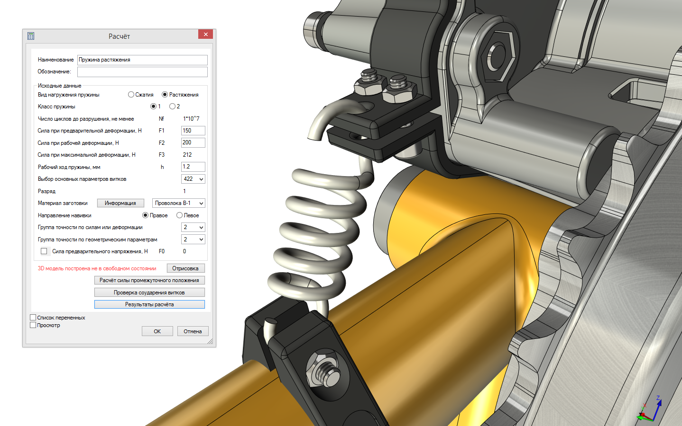Cancel the dialog with Отмена
The height and width of the screenshot is (426, 682).
[x=193, y=331]
